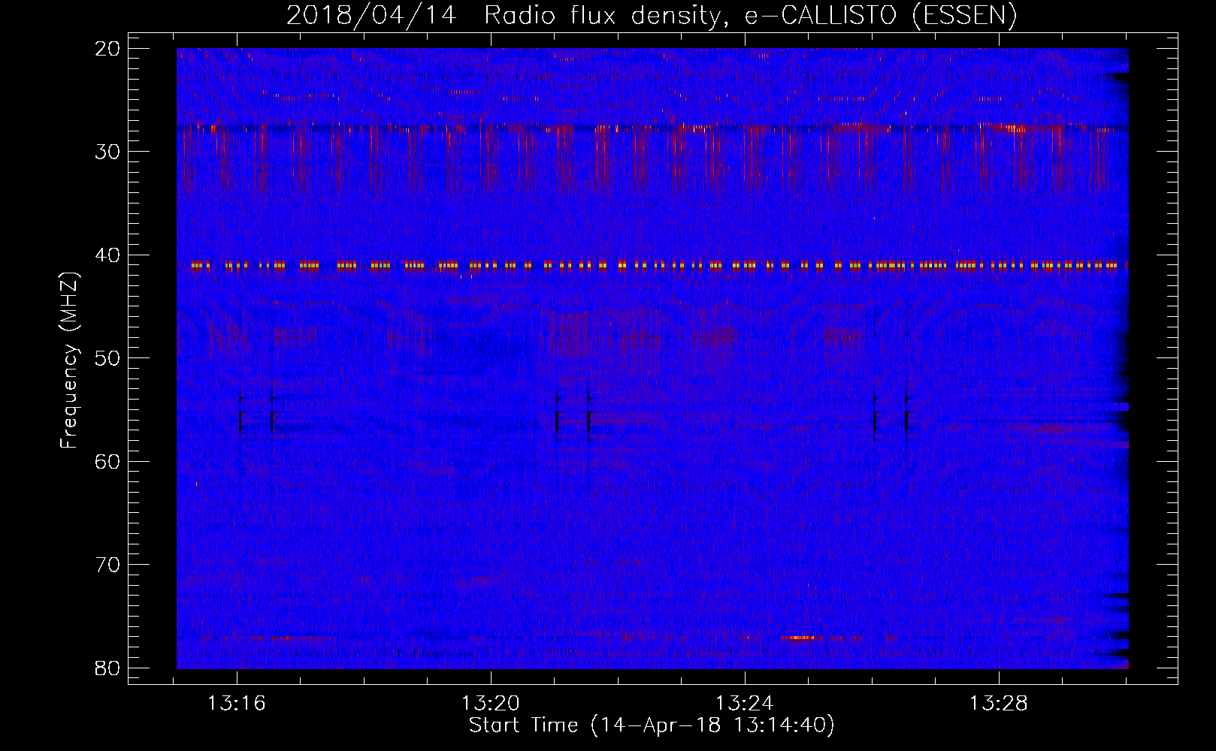
Task: Select the date '2018/04/14' in the title
Action: pos(371,15)
